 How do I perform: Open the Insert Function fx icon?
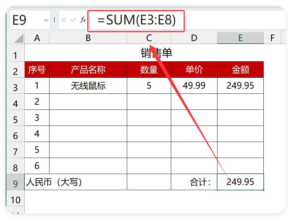click(x=83, y=20)
